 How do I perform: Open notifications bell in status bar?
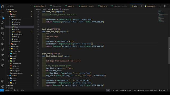click(168, 90)
